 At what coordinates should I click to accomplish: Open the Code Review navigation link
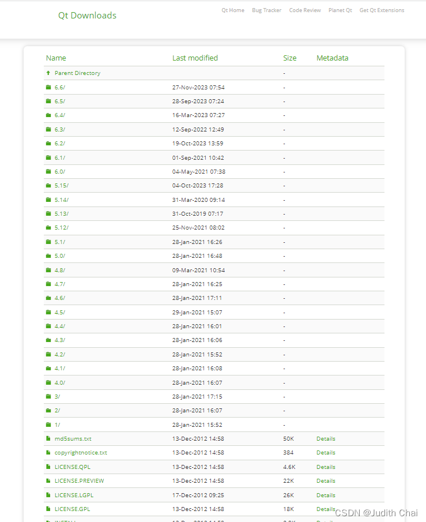tap(305, 10)
